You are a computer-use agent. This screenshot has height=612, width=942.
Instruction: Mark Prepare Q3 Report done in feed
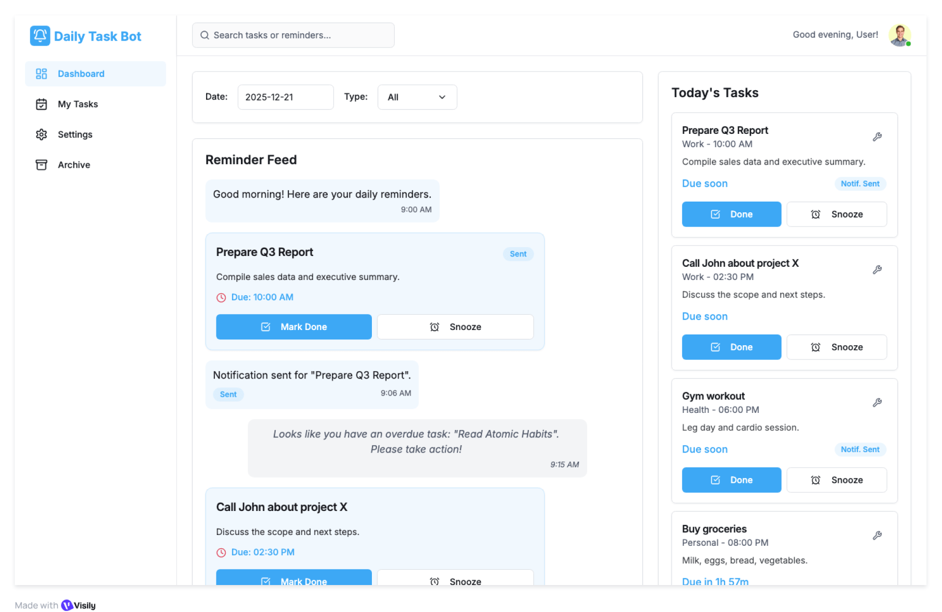point(293,327)
